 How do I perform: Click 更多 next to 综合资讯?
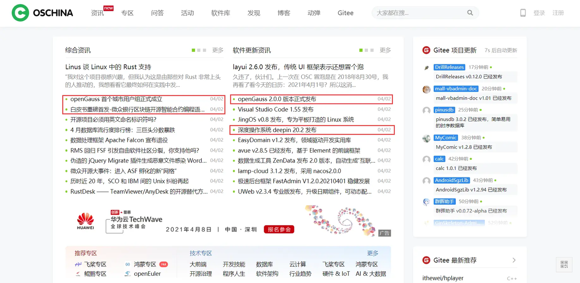[218, 50]
